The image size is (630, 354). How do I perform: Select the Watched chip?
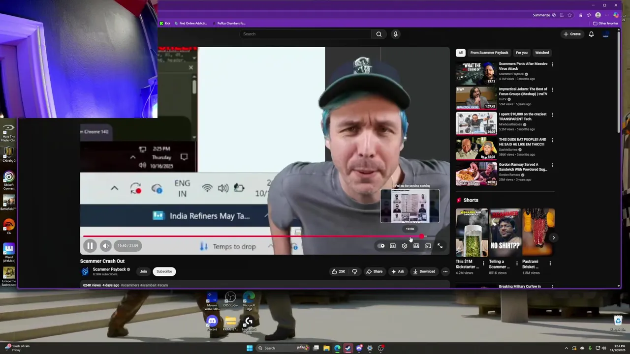coord(542,53)
